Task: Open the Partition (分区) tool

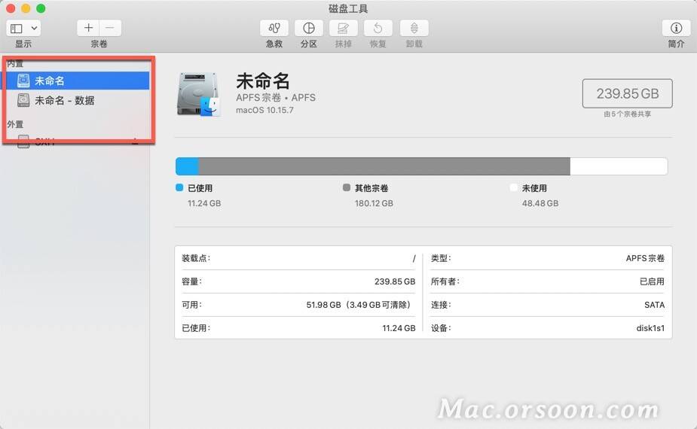Action: (309, 28)
